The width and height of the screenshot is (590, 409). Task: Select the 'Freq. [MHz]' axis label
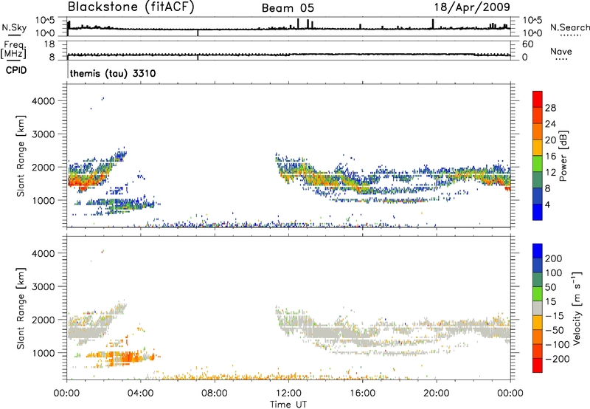click(13, 50)
